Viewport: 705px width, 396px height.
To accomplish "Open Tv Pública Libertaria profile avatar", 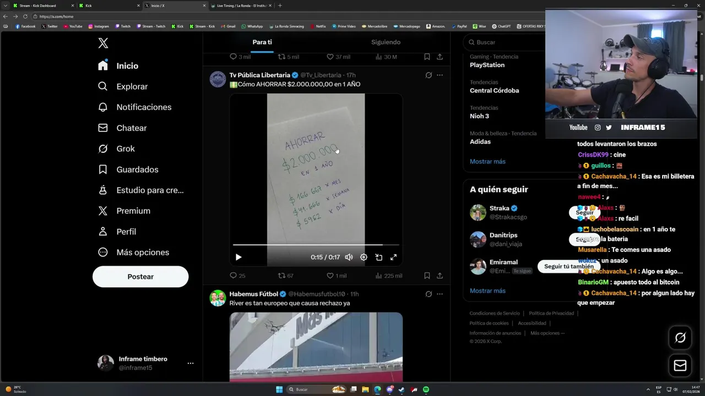I will click(x=218, y=79).
